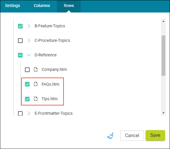This screenshot has height=149, width=170.
Task: Collapse the D-Reference folder
Action: coord(29,55)
